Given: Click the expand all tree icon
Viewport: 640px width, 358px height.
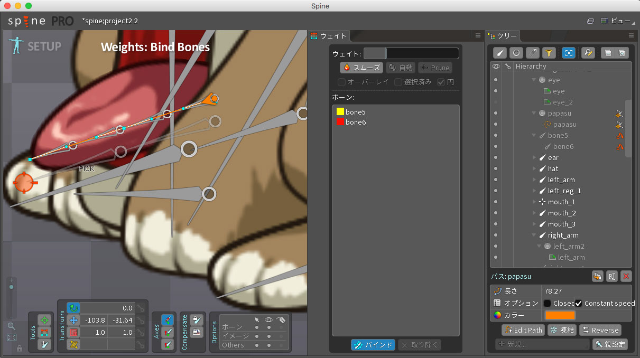Looking at the screenshot, I should pos(622,53).
